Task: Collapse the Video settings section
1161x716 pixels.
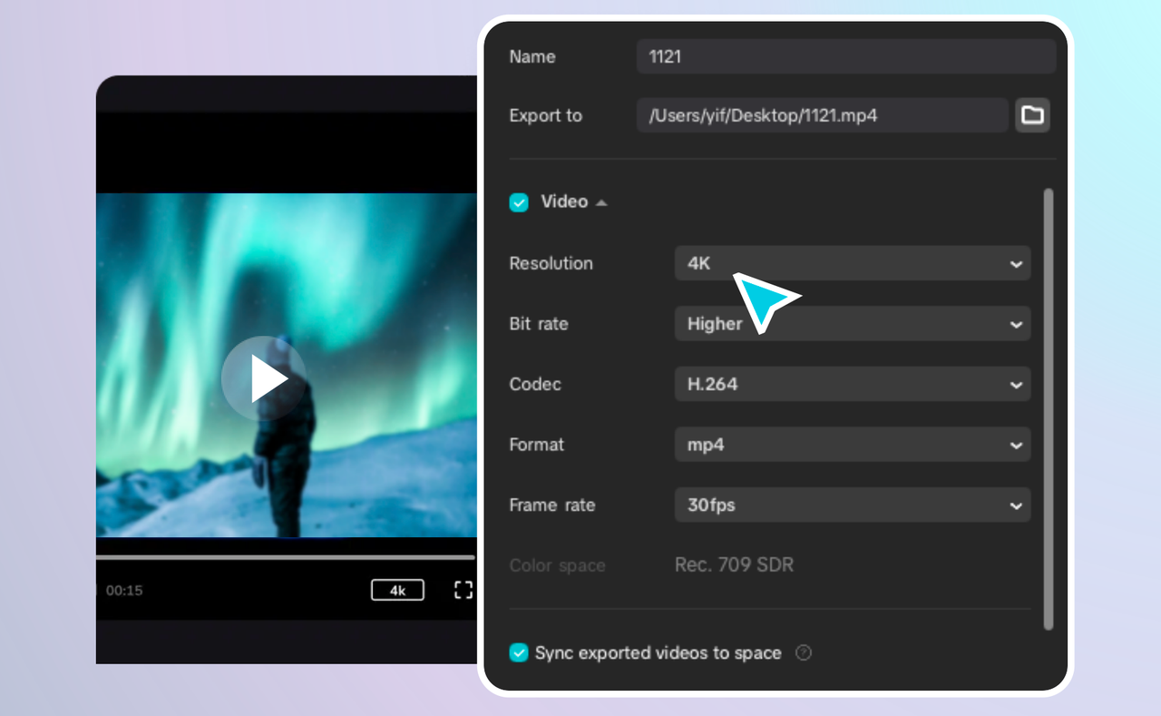Action: [x=601, y=201]
